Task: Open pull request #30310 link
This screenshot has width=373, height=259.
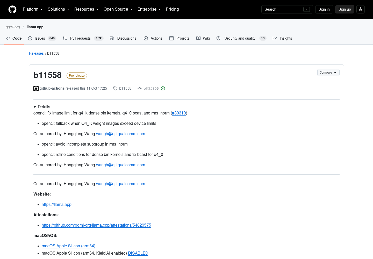Action: click(x=179, y=113)
